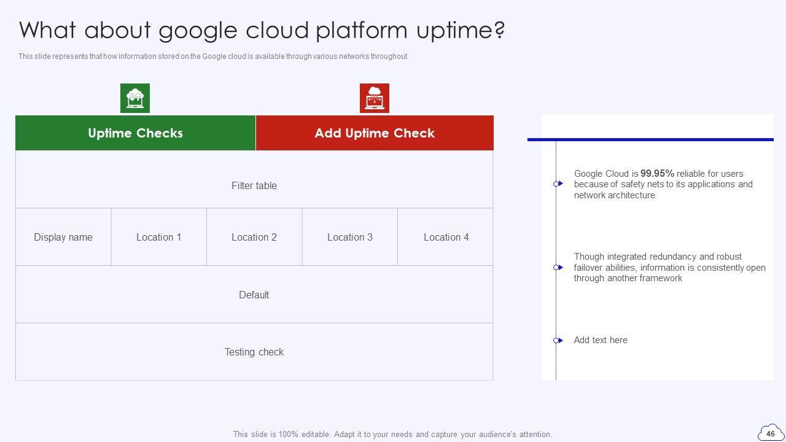Click the Default table row
Viewport: 786px width, 442px height.
pos(254,295)
